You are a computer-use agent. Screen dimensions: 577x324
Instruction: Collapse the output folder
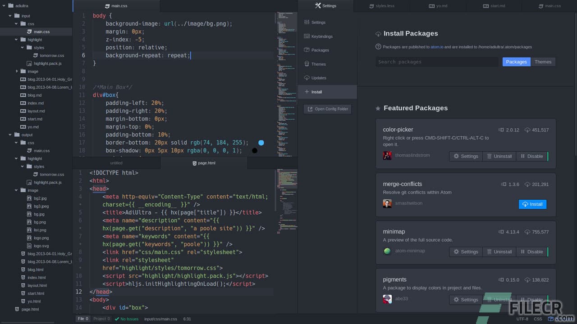click(10, 135)
